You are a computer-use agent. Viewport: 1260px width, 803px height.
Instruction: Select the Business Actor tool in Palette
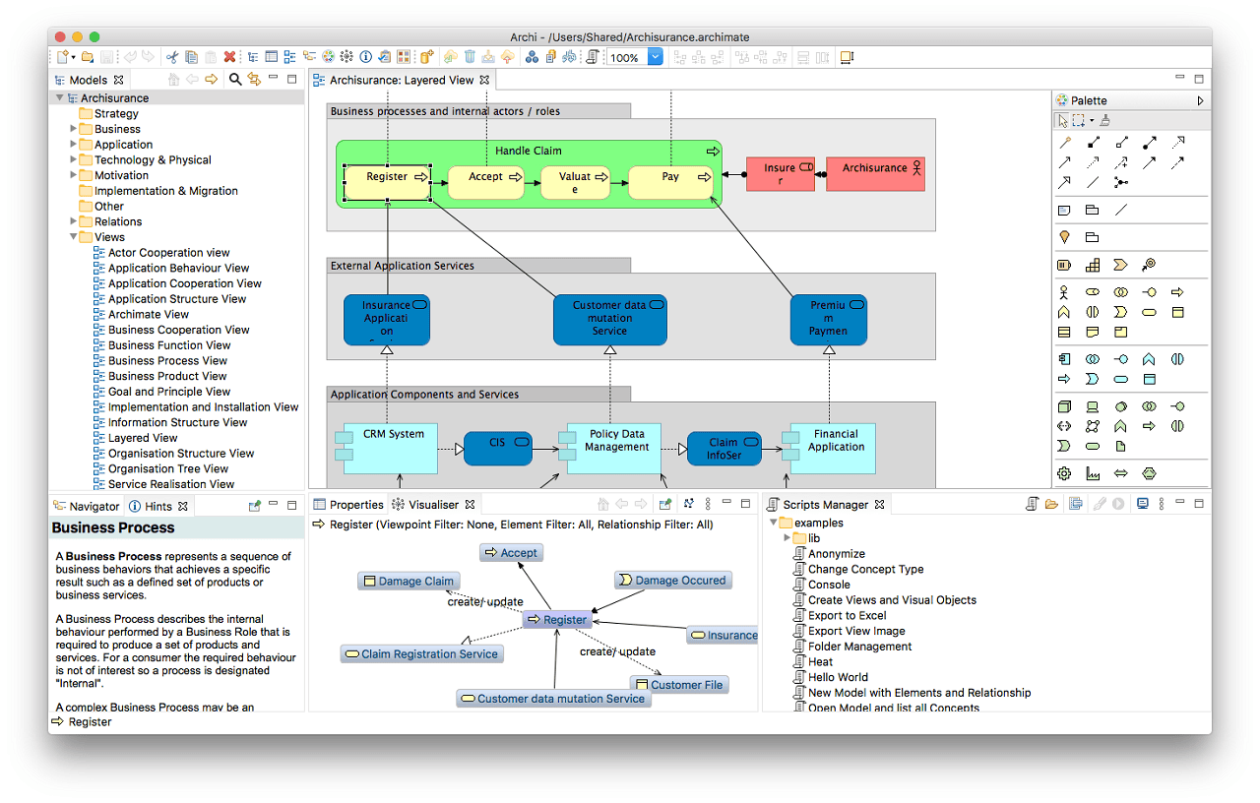pos(1064,292)
